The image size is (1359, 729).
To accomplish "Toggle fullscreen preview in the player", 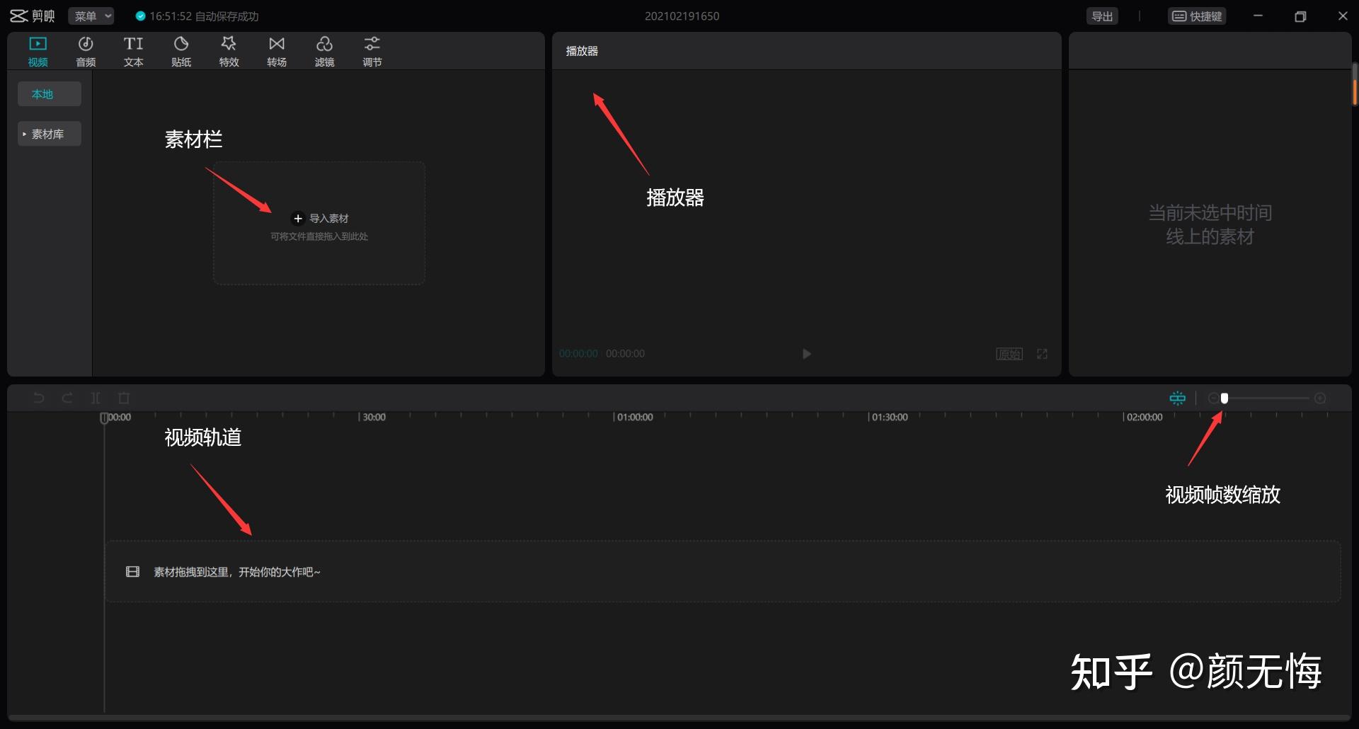I will pos(1042,354).
